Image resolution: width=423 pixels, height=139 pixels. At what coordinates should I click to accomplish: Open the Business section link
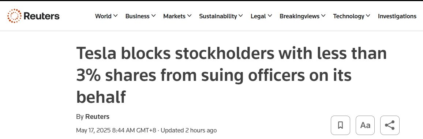[137, 16]
